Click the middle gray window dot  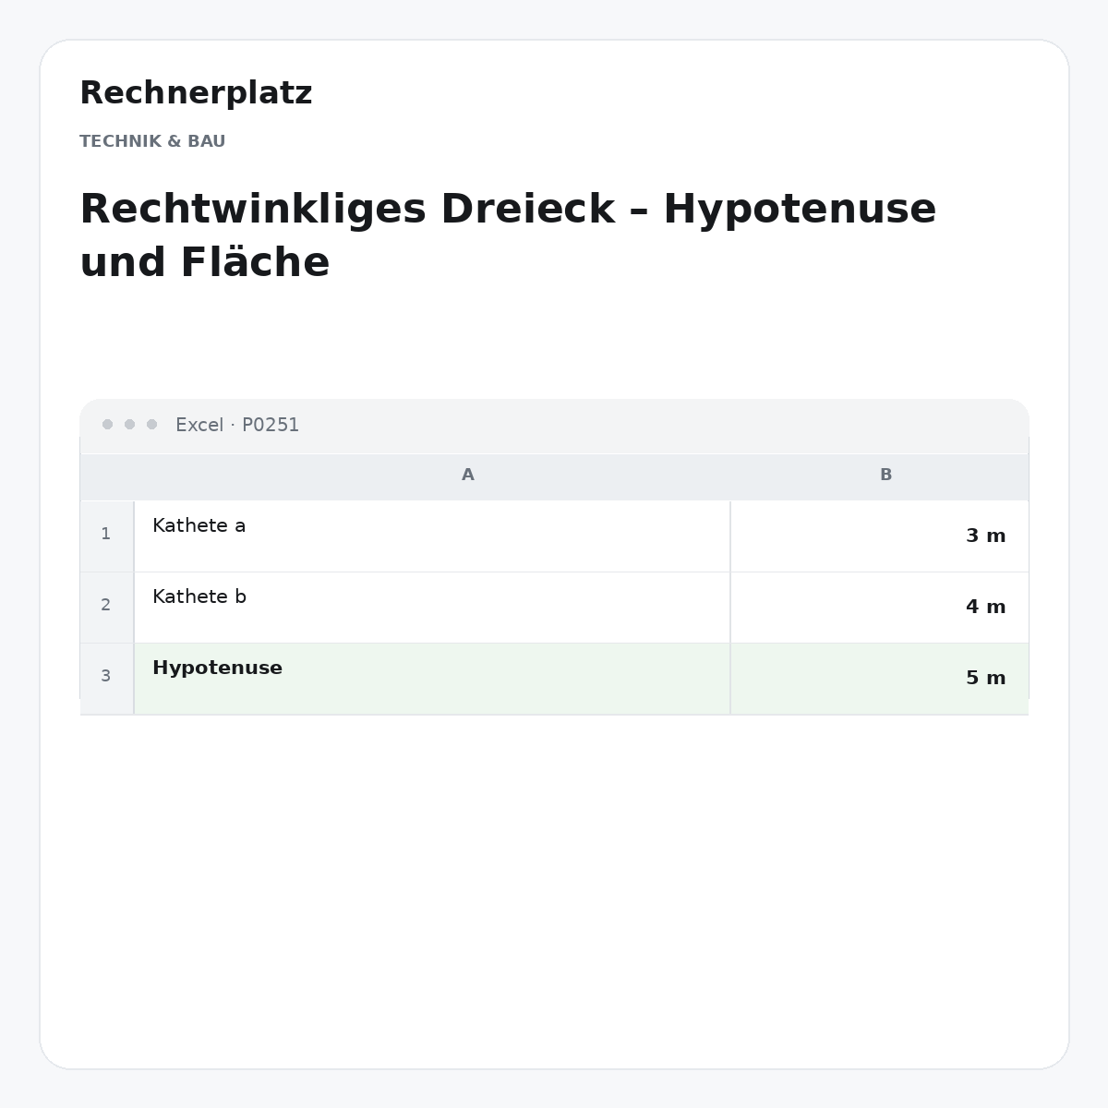point(129,425)
